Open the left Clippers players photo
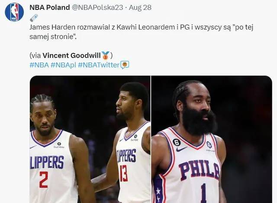 [90, 139]
